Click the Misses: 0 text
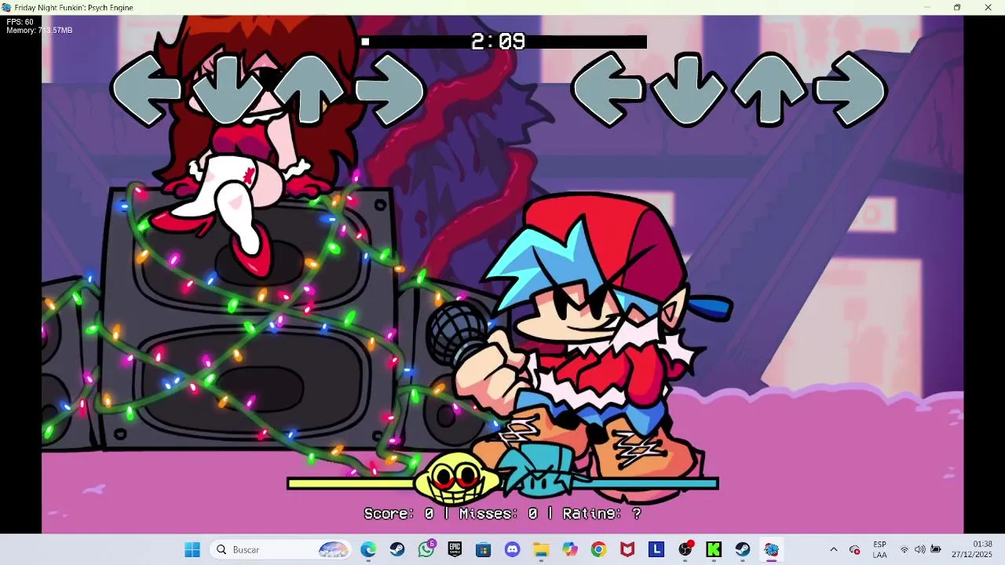The height and width of the screenshot is (565, 1005). point(499,513)
